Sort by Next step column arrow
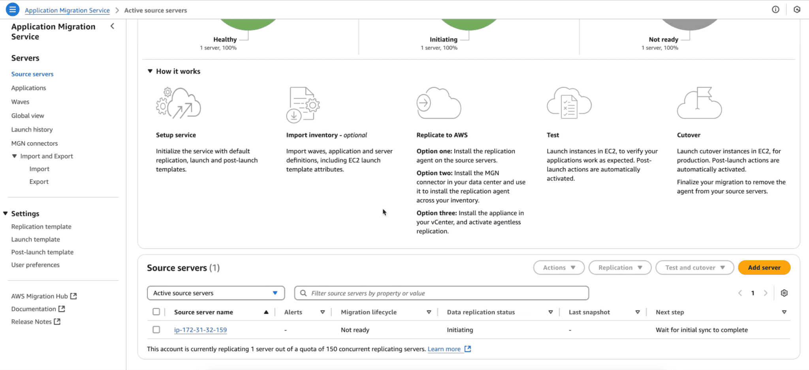 pos(784,312)
